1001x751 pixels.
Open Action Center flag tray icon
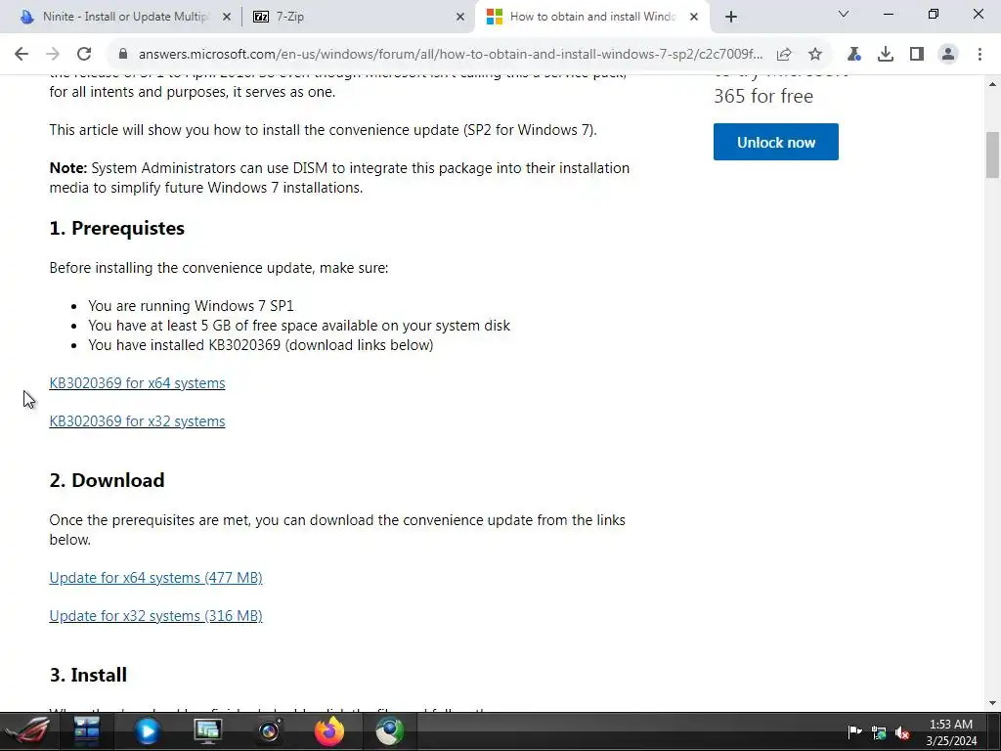(854, 731)
